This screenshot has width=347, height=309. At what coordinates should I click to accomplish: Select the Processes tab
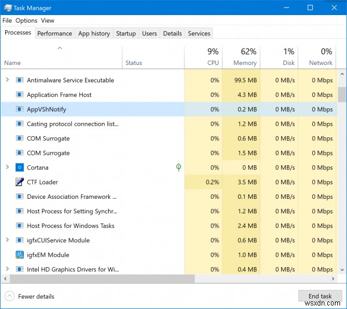18,32
